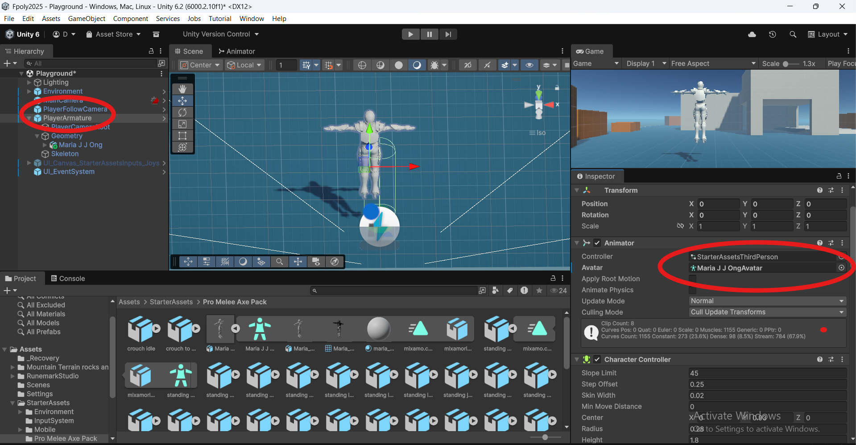This screenshot has height=445, width=856.
Task: Select the Rotate tool in the Scene toolbar
Action: pos(182,112)
